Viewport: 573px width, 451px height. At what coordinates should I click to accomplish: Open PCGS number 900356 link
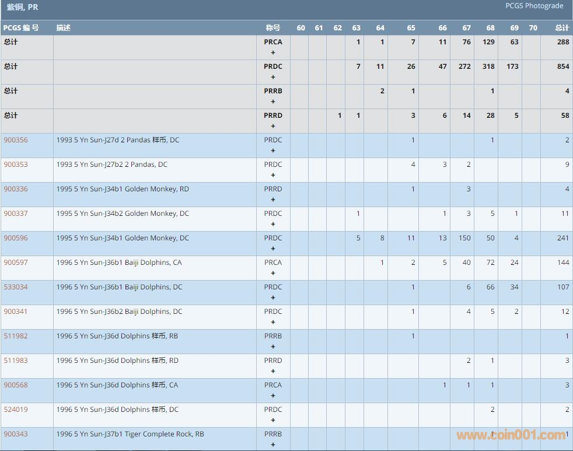tap(16, 140)
